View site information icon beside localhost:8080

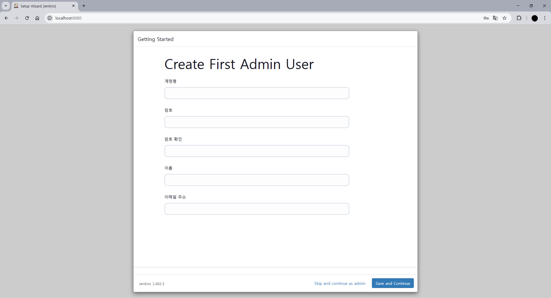(x=50, y=18)
